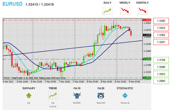Click the MA10 bull head icon
The height and width of the screenshot is (110, 170).
click(77, 96)
